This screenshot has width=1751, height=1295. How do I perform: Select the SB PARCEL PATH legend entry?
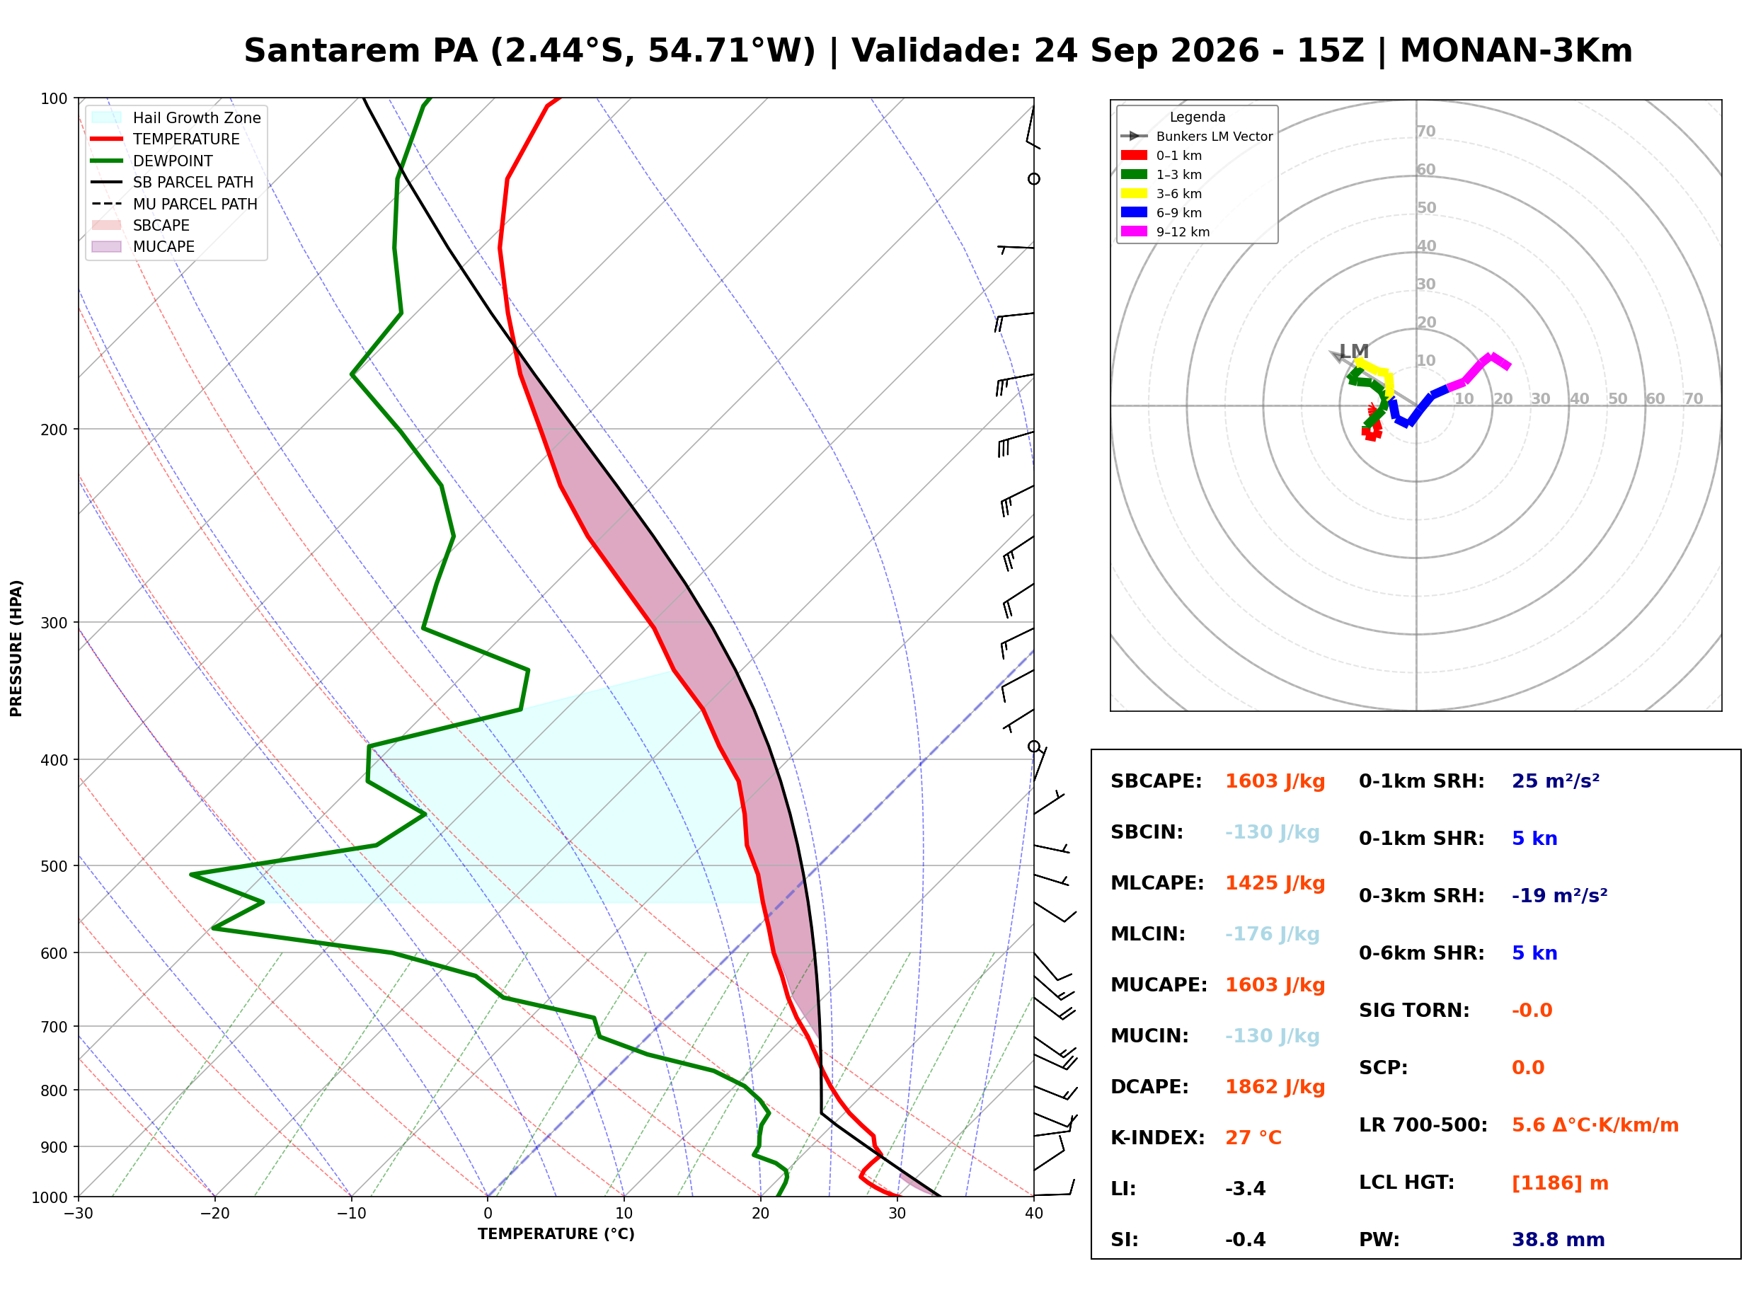coord(173,182)
